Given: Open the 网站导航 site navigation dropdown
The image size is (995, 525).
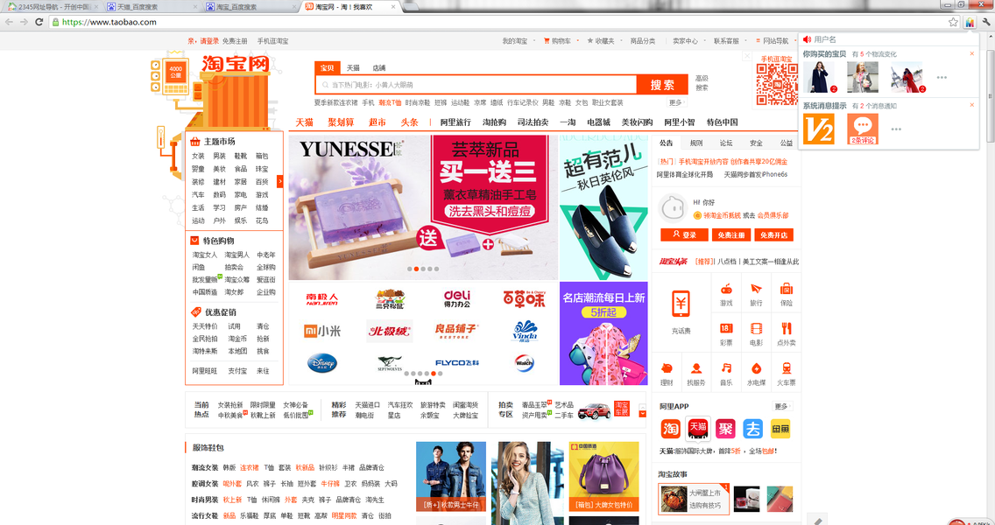Looking at the screenshot, I should pyautogui.click(x=775, y=40).
